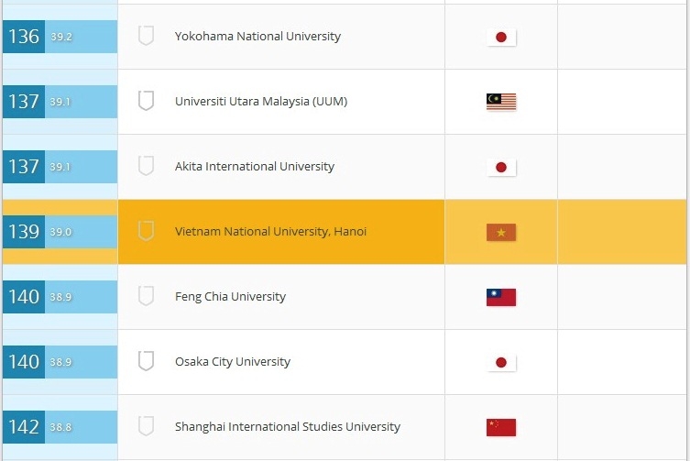Screen dimensions: 690x461
Task: Open Universiti Utara Malaysia (UUM) link
Action: (261, 101)
